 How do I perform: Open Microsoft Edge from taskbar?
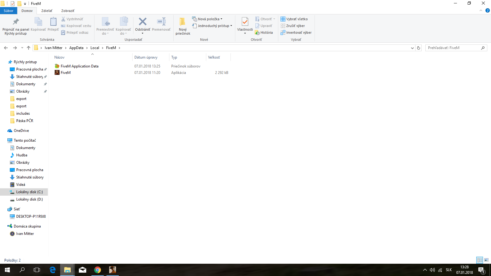[x=52, y=270]
